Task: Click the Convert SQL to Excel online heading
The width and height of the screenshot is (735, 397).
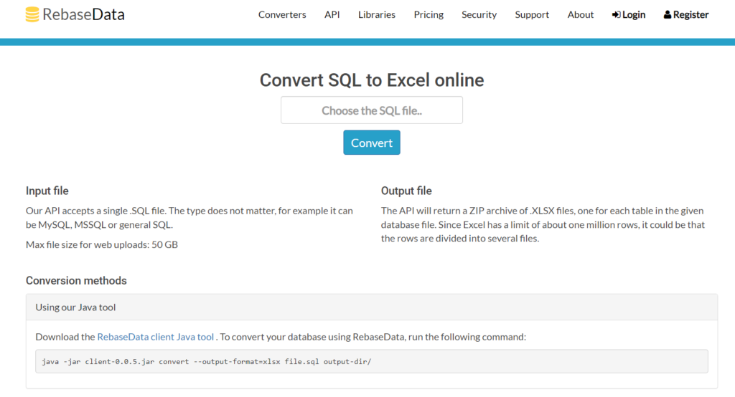Action: [x=372, y=80]
